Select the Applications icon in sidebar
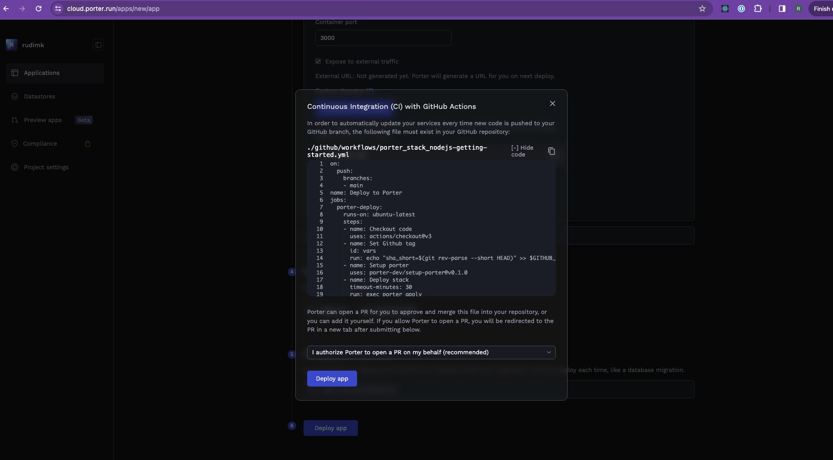Viewport: 833px width, 460px height. pos(15,73)
